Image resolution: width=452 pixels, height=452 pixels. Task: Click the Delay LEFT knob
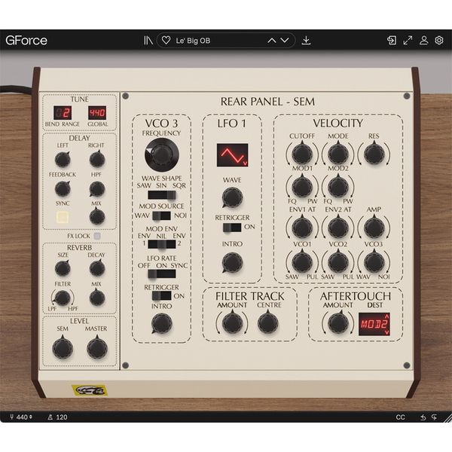tap(63, 160)
